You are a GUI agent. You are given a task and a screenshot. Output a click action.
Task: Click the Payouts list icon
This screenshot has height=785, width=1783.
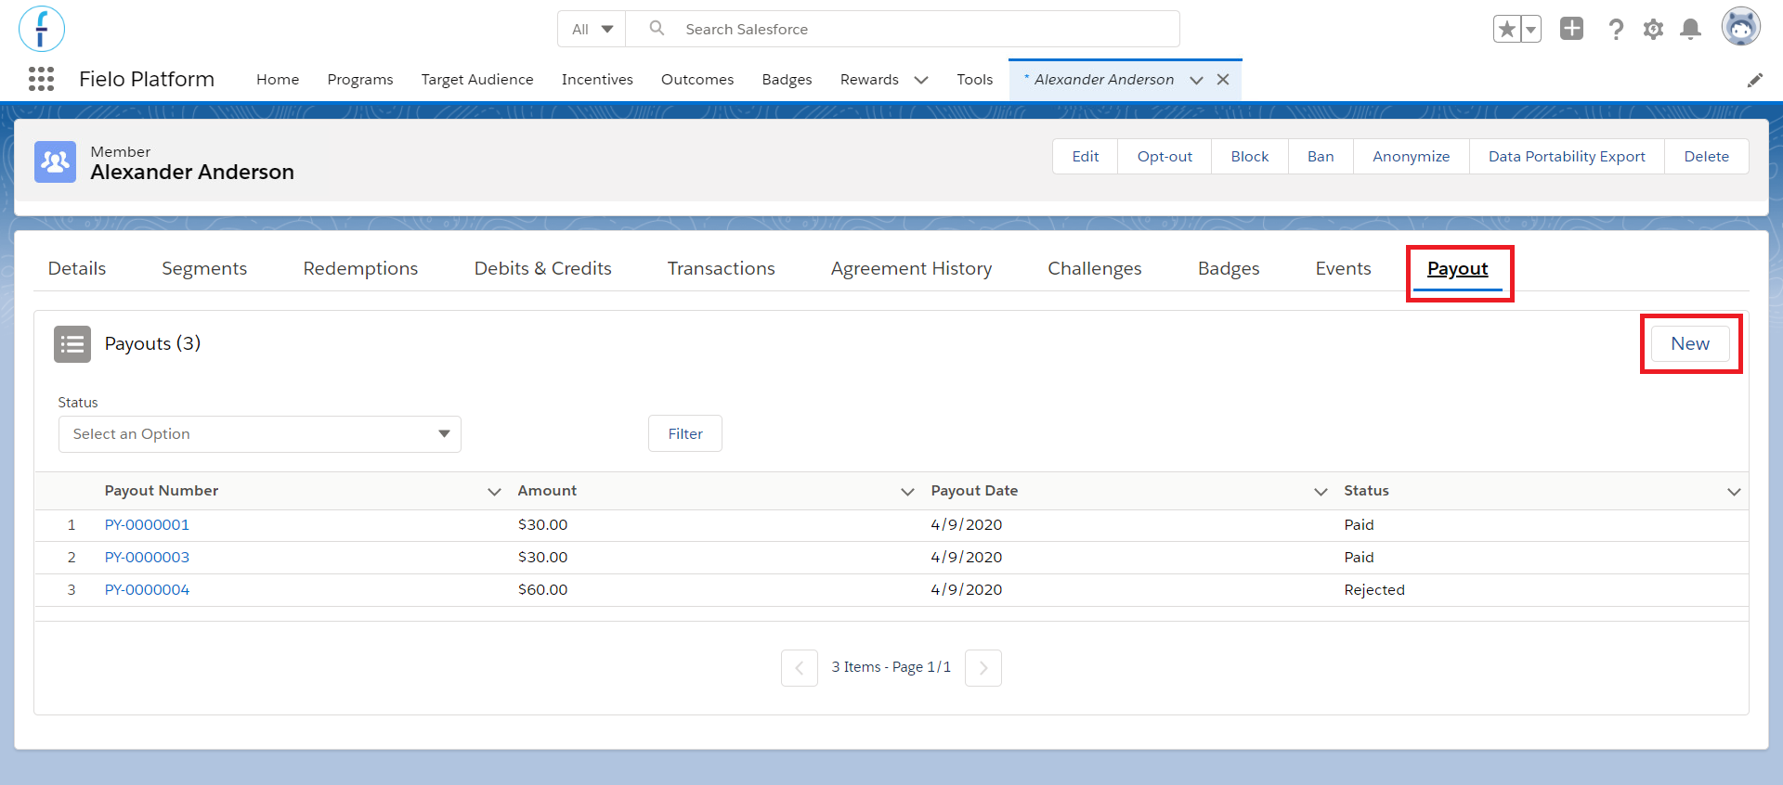[x=72, y=343]
